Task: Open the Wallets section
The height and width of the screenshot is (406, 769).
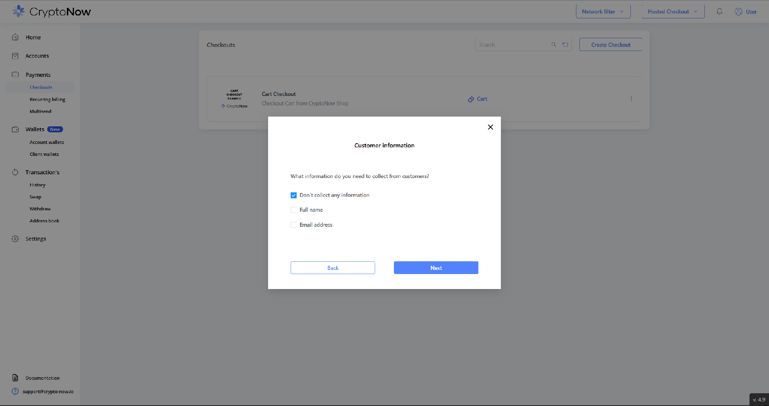Action: 35,129
